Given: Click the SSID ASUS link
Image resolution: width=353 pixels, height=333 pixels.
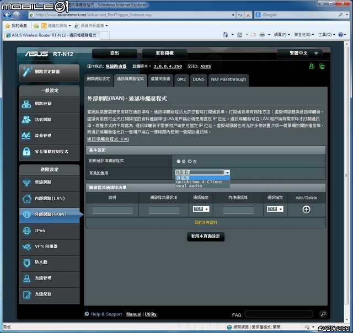Looking at the screenshot, I should pyautogui.click(x=206, y=66).
